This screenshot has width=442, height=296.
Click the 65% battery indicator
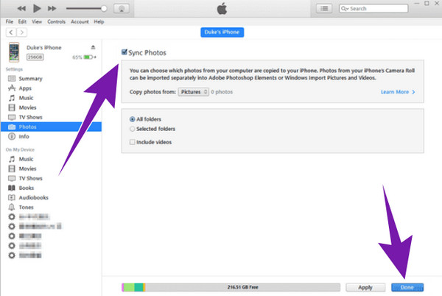[x=84, y=57]
